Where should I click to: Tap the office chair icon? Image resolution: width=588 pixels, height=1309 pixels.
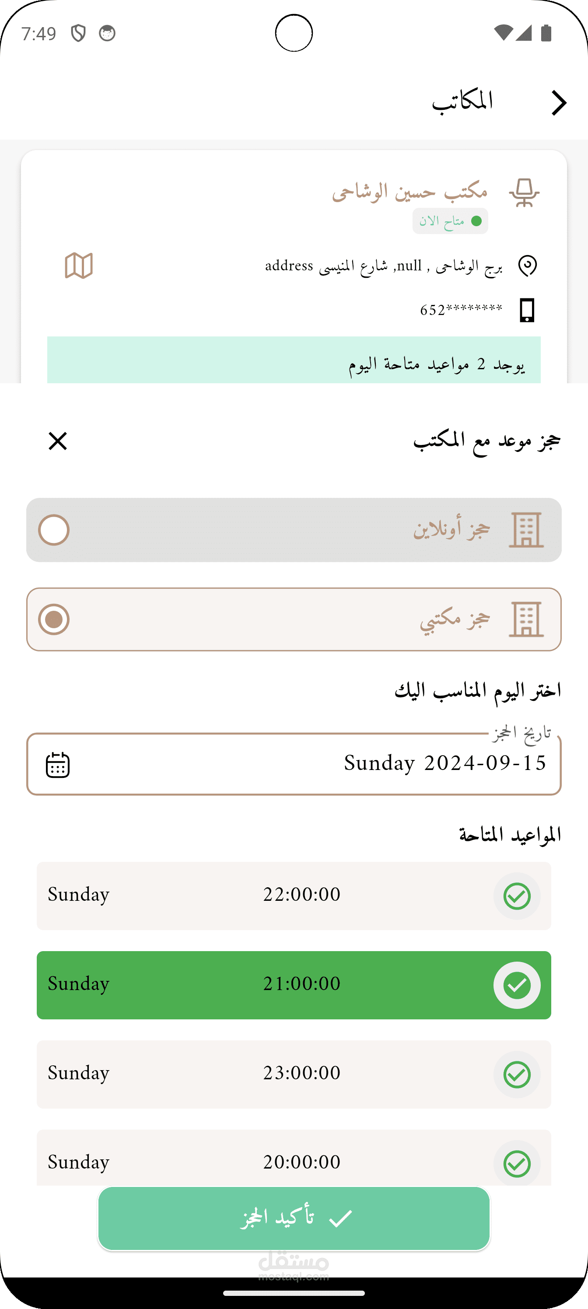[524, 193]
